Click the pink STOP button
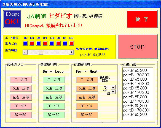The image size is (161, 128). pos(138,47)
